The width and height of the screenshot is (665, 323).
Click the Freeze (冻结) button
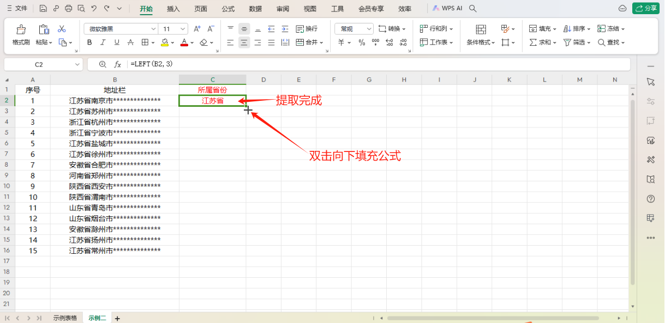coord(611,29)
